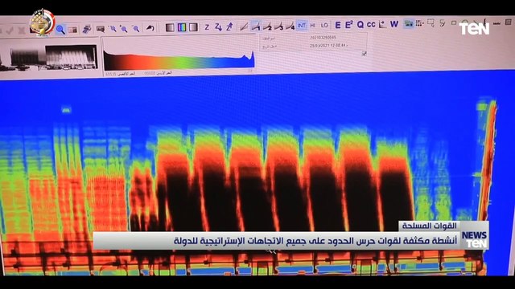The image size is (515, 289).
Task: Click the scan date and time value
Action: click(328, 46)
